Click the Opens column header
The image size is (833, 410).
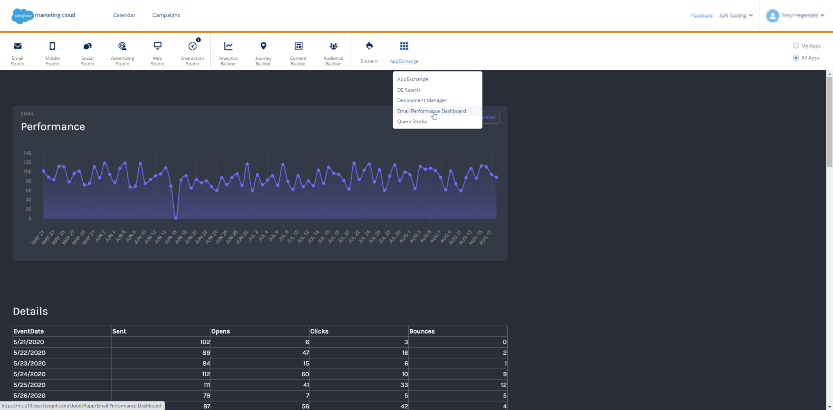coord(260,331)
